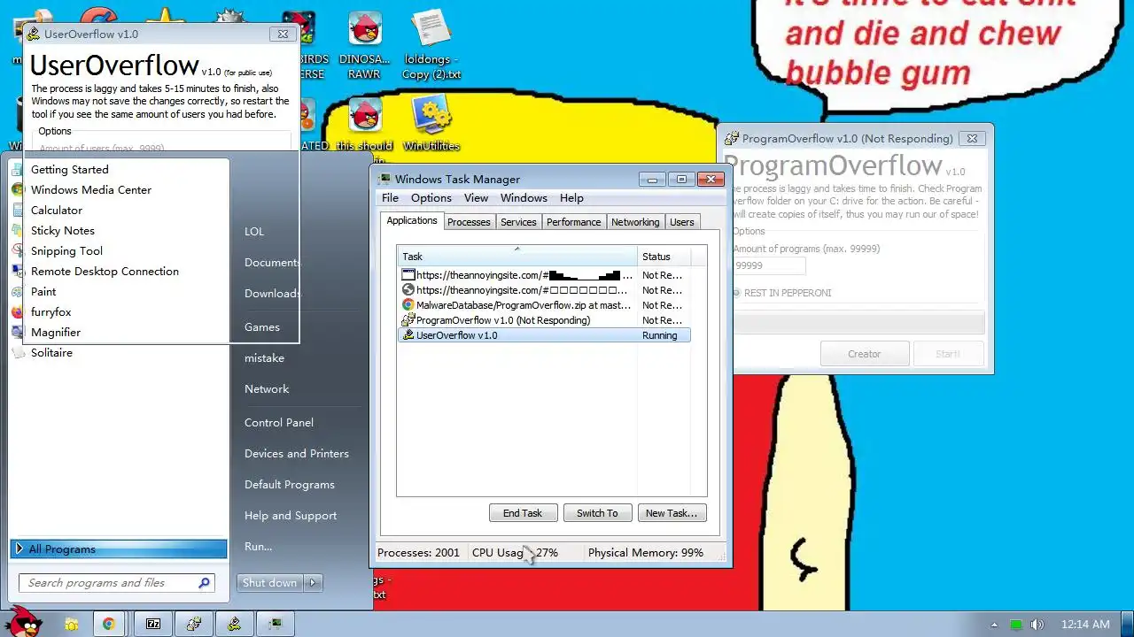Select the MalwareDatabase/ProgramOverflow.zip task row
The height and width of the screenshot is (637, 1134).
tap(543, 305)
